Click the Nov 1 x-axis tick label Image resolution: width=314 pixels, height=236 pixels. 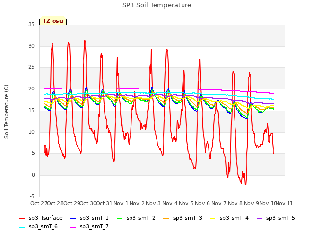(121, 203)
